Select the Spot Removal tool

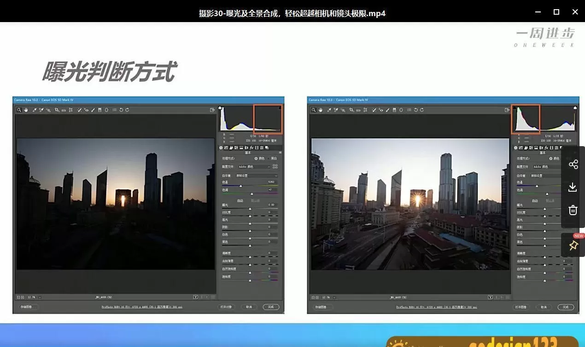[x=79, y=110]
